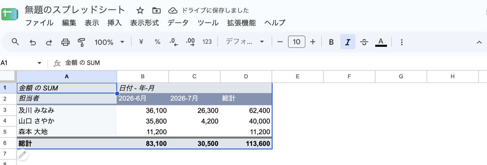Select cell 山口 さやか

(67, 121)
